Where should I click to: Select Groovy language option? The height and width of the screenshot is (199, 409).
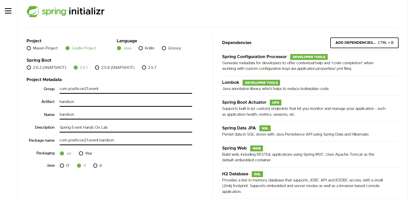164,48
